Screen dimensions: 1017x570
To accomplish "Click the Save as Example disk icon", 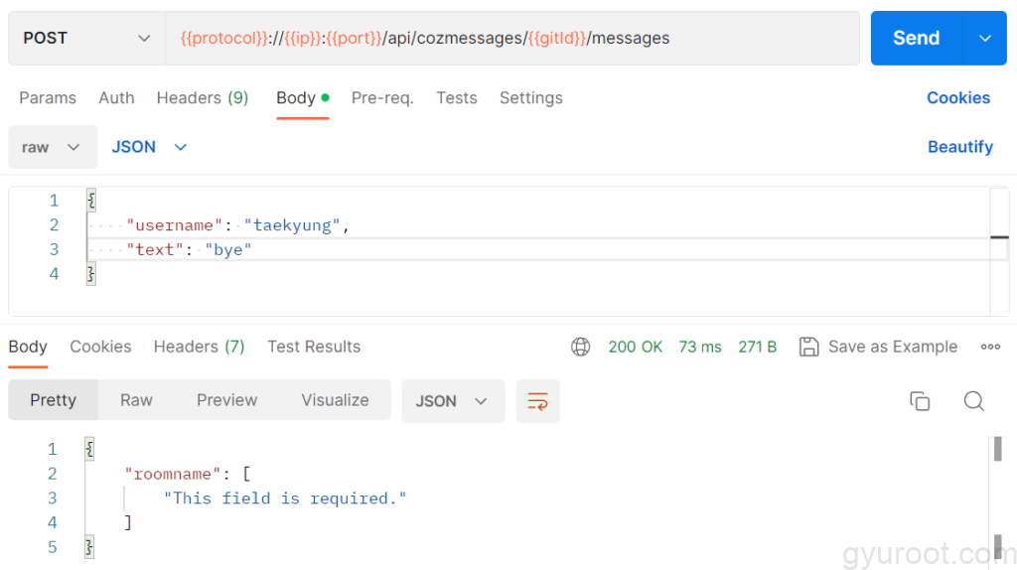I will [x=808, y=347].
